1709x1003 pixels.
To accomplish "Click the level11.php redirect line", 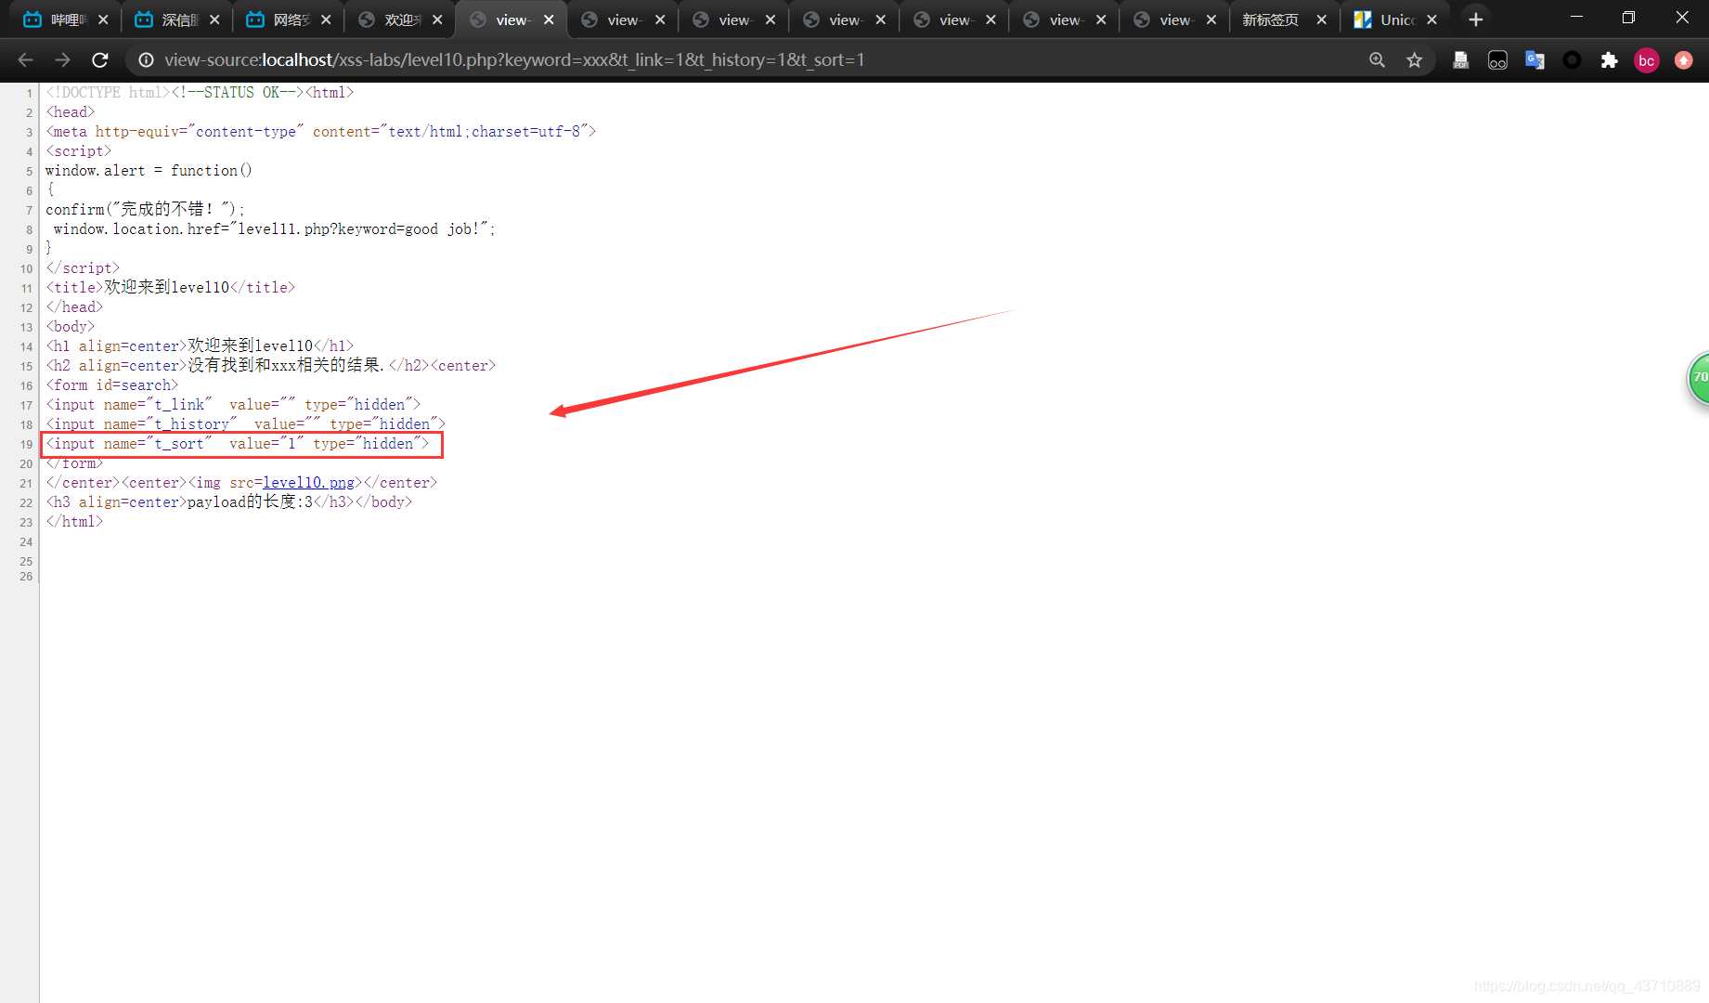I will pyautogui.click(x=274, y=229).
